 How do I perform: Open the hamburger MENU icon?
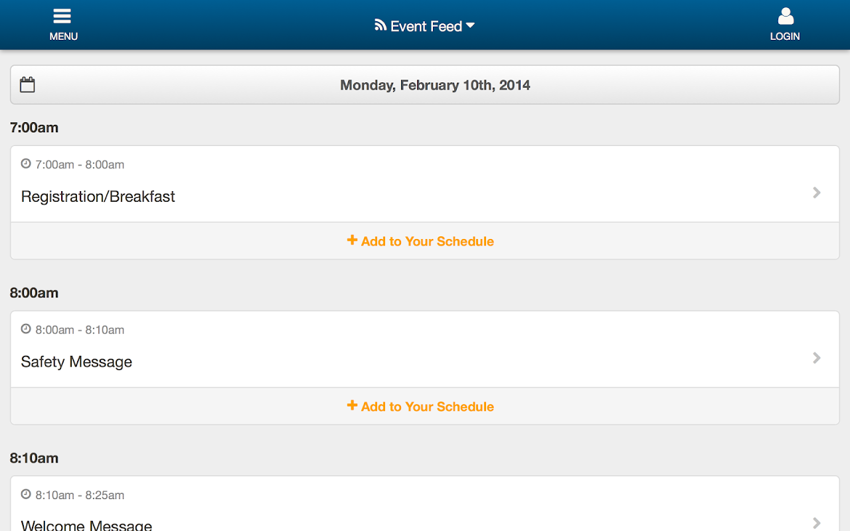pyautogui.click(x=62, y=17)
